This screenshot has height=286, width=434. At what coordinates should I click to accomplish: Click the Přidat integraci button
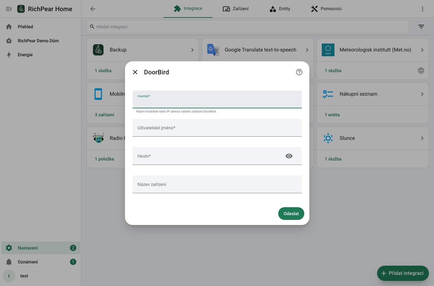pyautogui.click(x=403, y=273)
